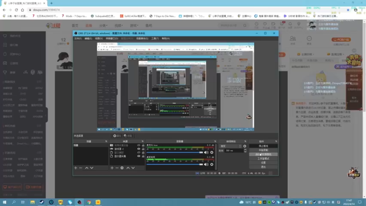366x206 pixels.
Task: Toggle lock on 视频采集设备 source
Action: click(143, 145)
